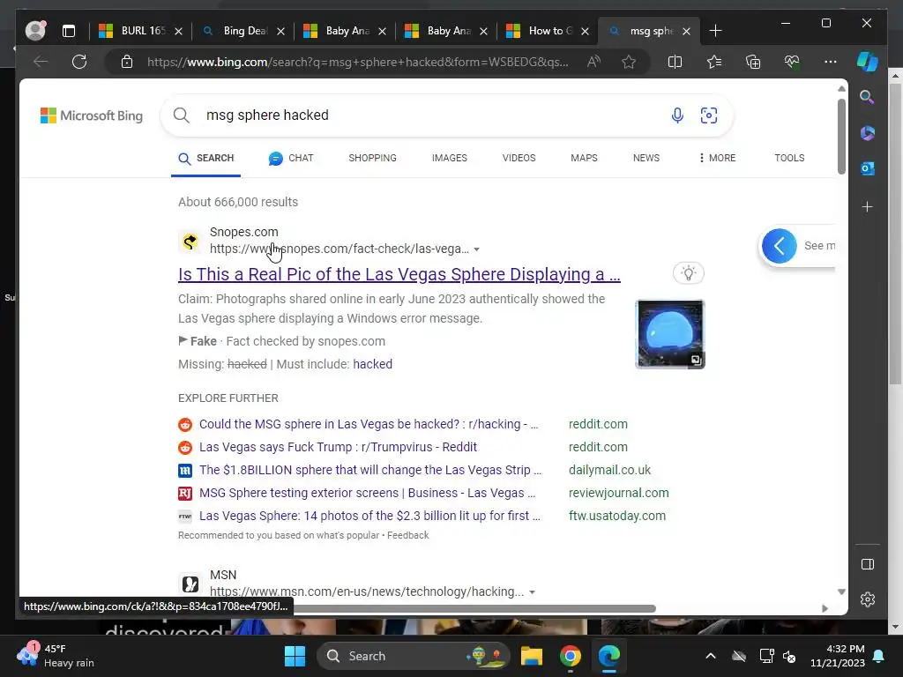
Task: Click the browser address bar URL
Action: pyautogui.click(x=358, y=62)
